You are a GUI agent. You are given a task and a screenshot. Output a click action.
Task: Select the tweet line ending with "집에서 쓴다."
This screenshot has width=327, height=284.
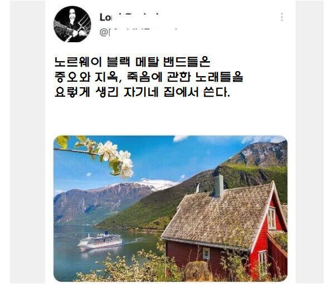pos(142,92)
